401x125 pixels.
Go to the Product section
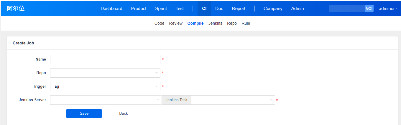tap(139, 9)
